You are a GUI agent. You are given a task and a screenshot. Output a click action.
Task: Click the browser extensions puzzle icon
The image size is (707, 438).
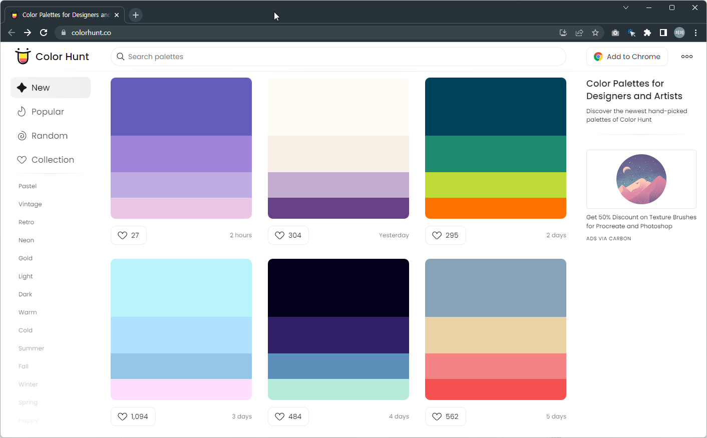point(647,32)
